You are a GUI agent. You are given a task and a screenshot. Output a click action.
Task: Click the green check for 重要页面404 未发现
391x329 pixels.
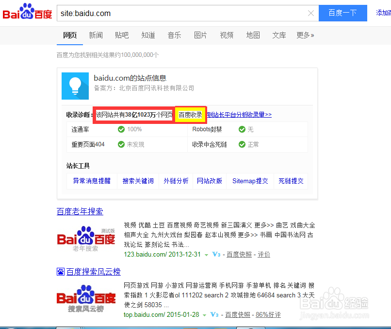click(121, 144)
